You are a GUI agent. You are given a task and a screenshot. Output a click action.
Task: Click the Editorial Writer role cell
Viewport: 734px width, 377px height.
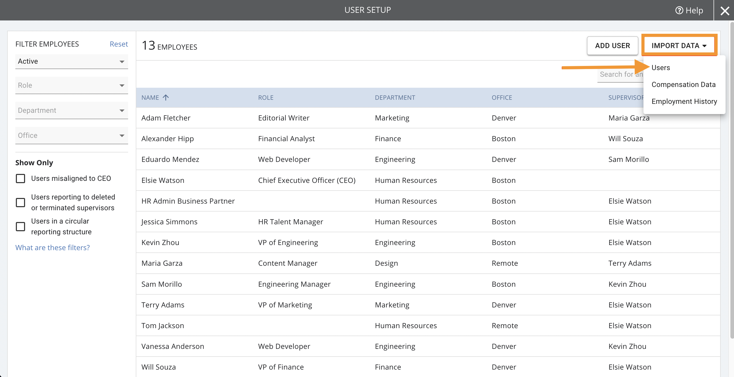[284, 118]
